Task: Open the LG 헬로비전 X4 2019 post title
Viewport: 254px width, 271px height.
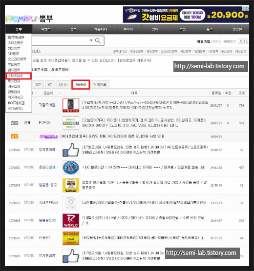Action: pyautogui.click(x=140, y=167)
